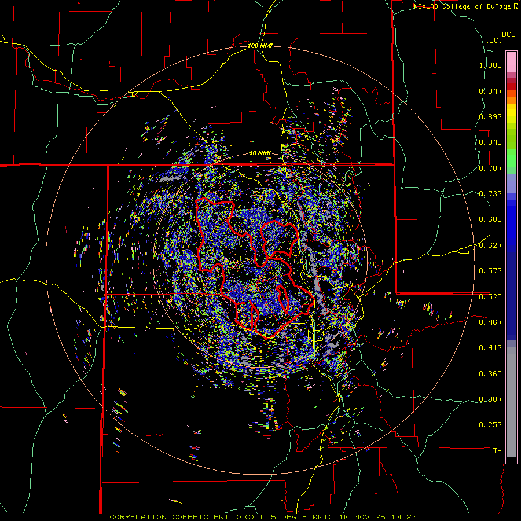Click the TH label on the scale
The height and width of the screenshot is (521, 521).
[497, 451]
